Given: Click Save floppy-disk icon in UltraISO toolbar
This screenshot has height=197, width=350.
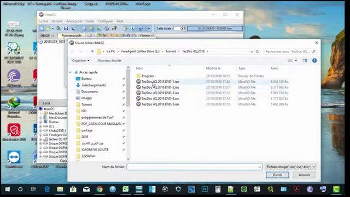Looking at the screenshot, I should click(x=66, y=28).
